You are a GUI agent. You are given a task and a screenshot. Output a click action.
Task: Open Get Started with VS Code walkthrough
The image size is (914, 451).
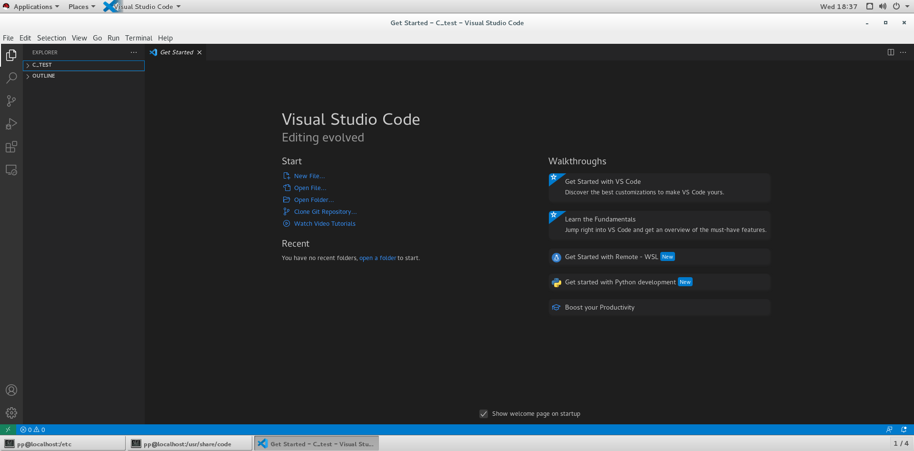[659, 188]
